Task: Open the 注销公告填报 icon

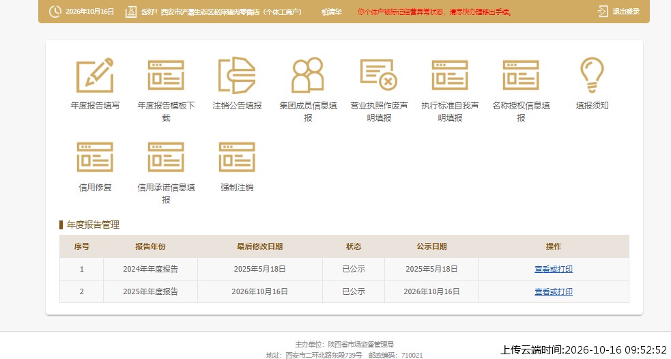Action: (237, 75)
